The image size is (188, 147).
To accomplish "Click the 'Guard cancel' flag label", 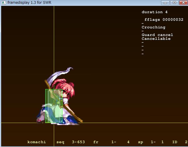I will [157, 35].
